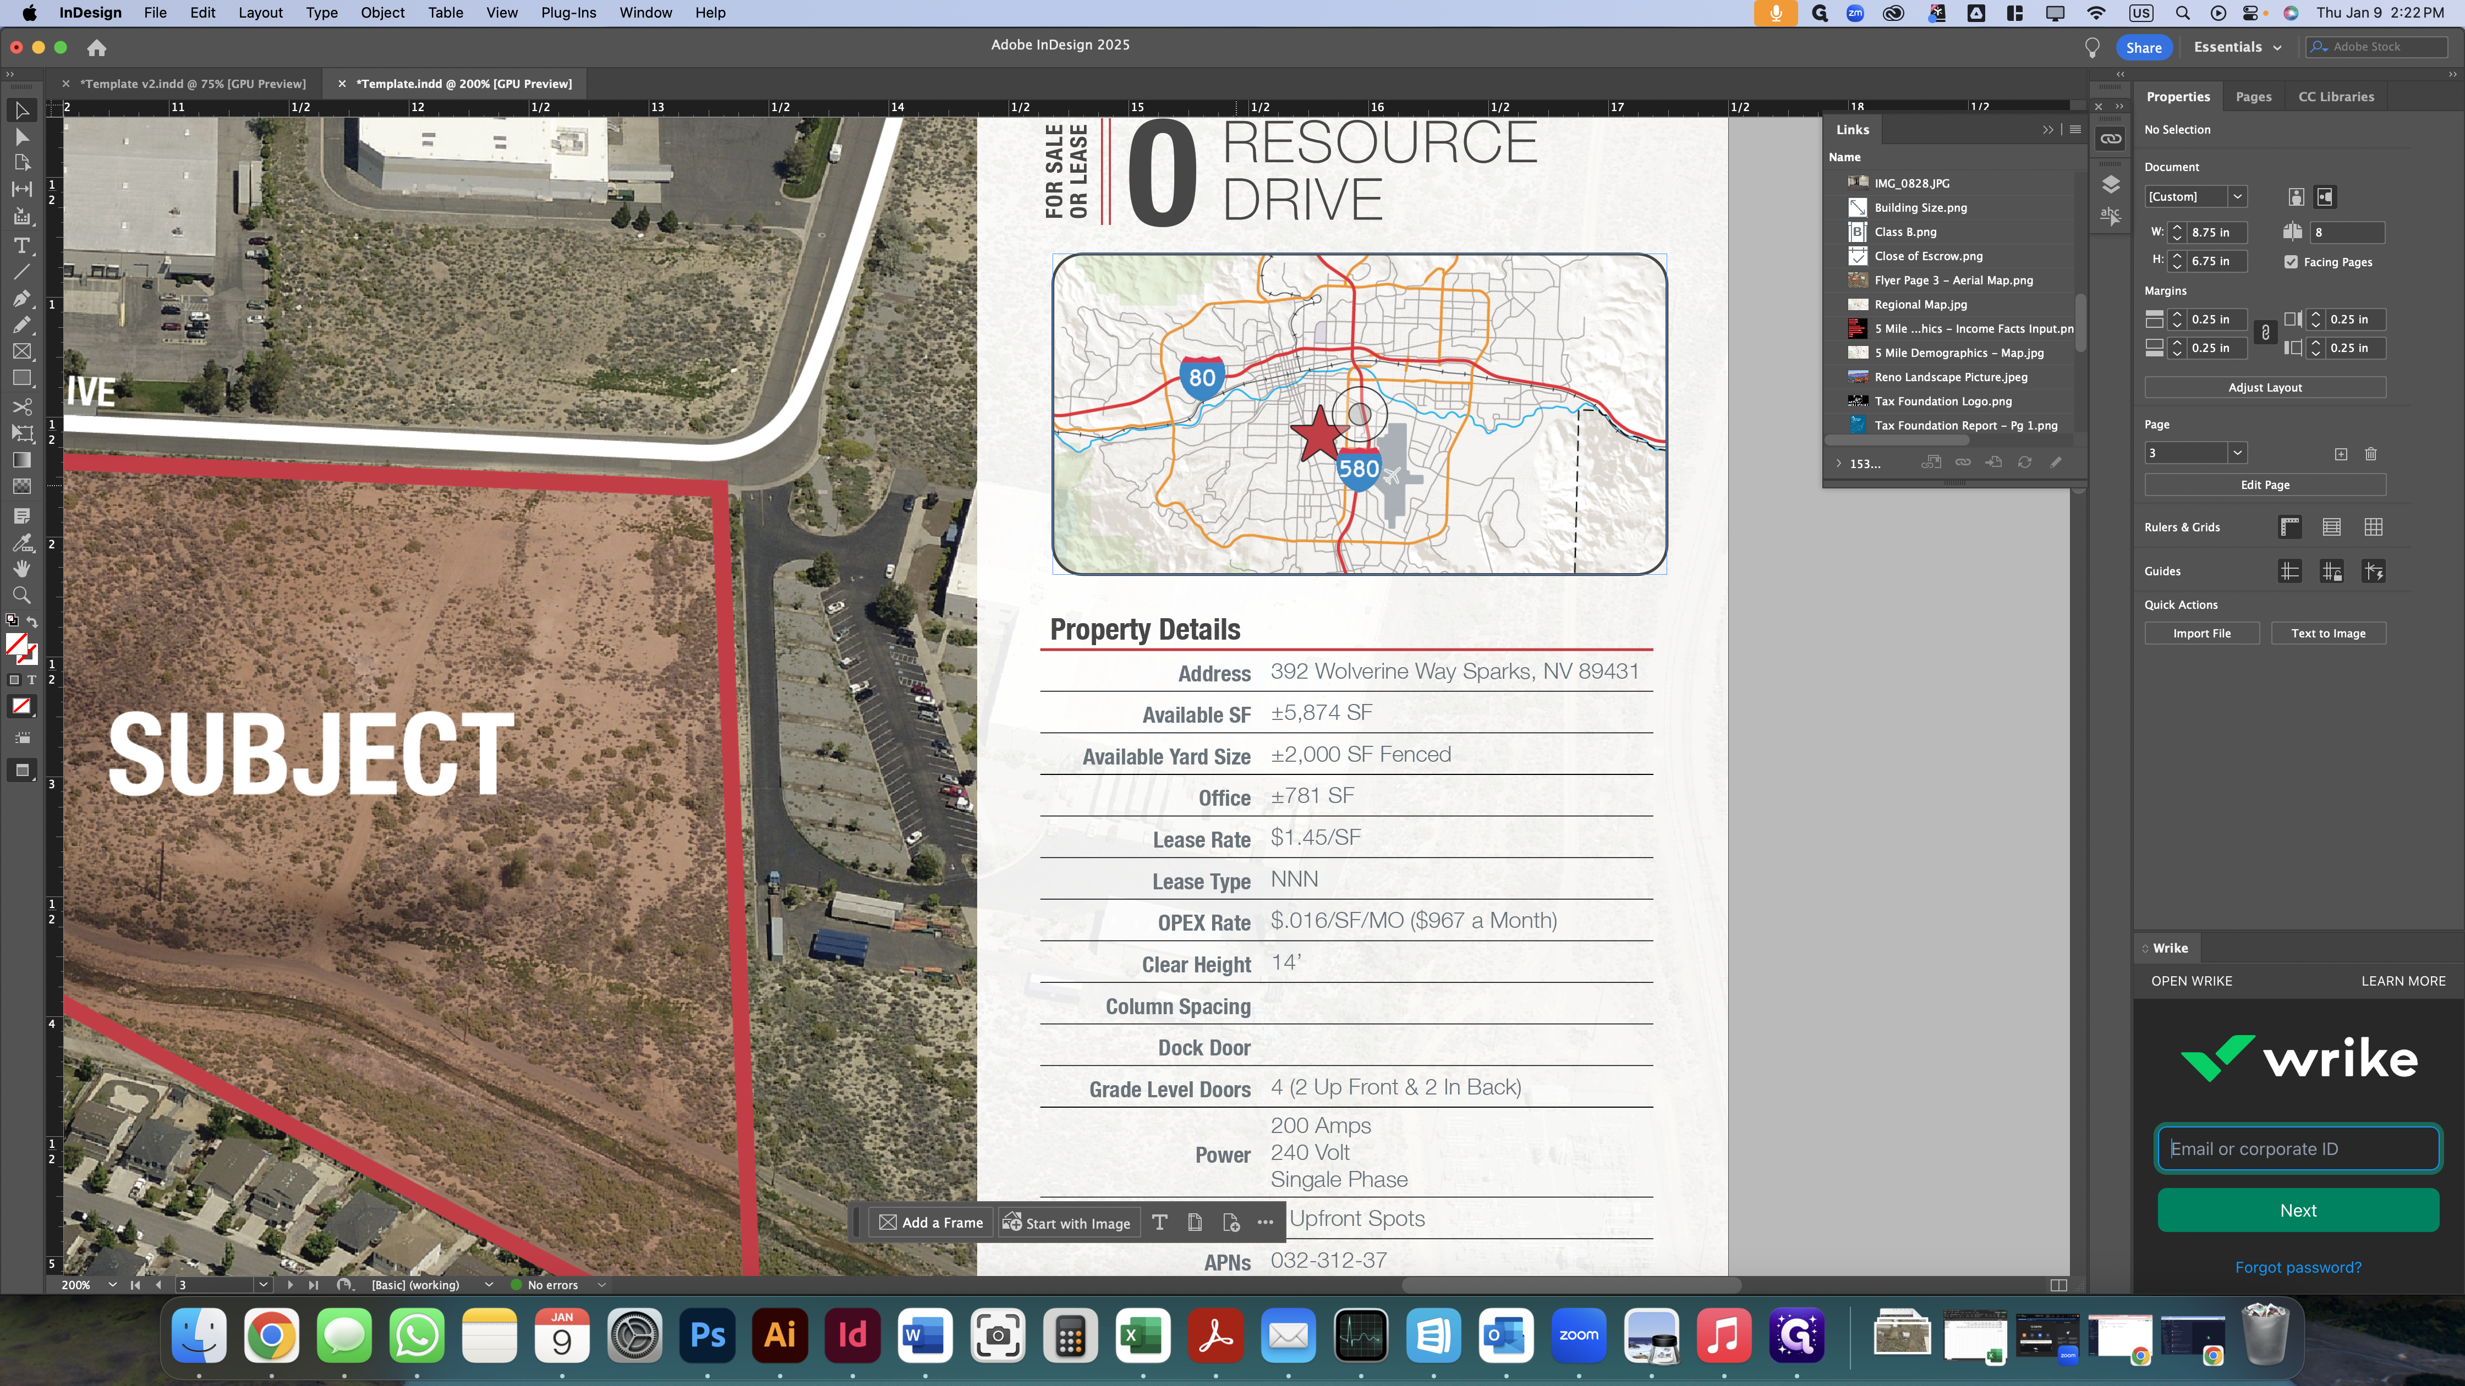Toggle rulers visibility under Rulers & Grids
The height and width of the screenshot is (1386, 2465).
point(2289,527)
